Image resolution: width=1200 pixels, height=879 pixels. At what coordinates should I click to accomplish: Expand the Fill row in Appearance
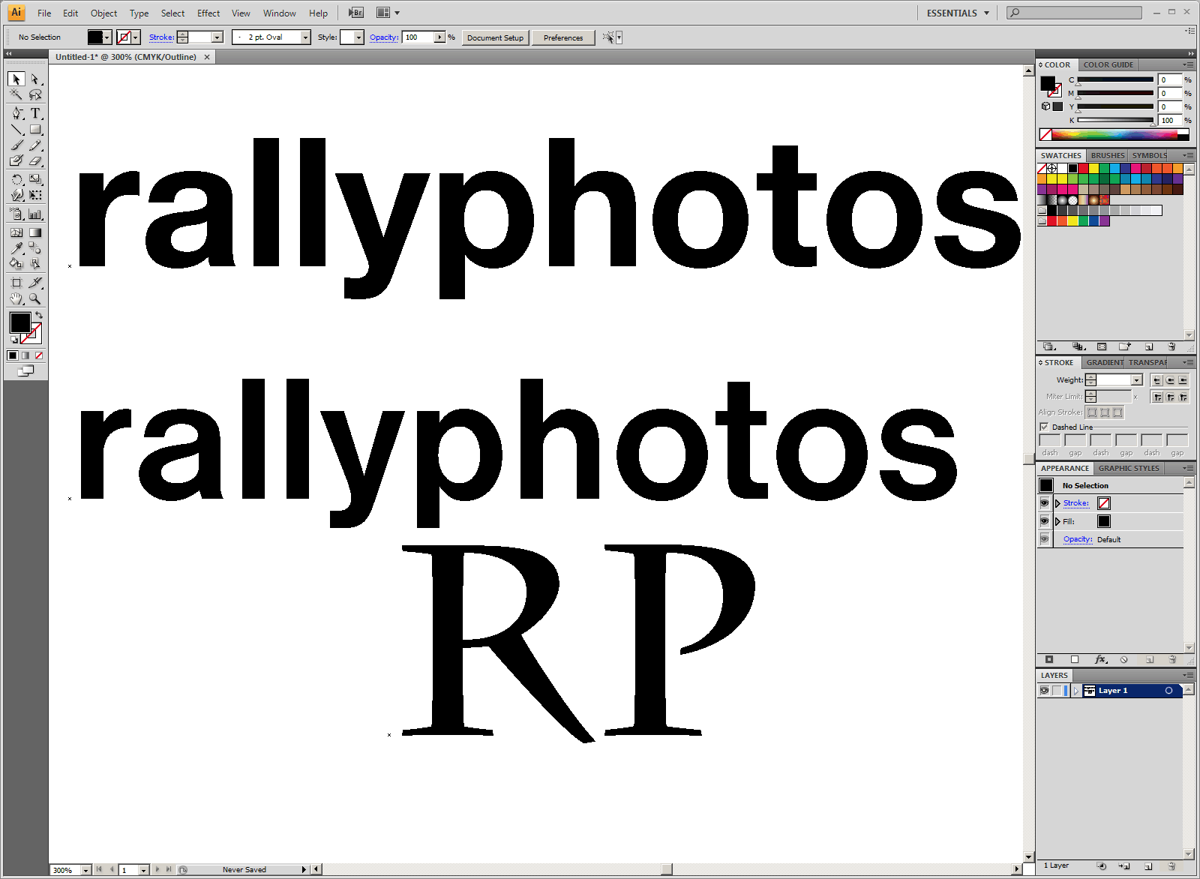1057,521
